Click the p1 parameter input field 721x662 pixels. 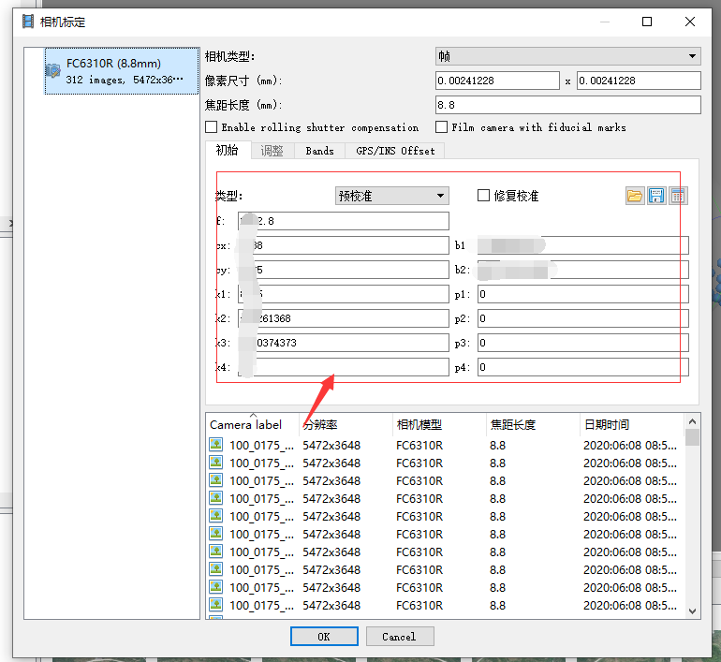pos(583,294)
